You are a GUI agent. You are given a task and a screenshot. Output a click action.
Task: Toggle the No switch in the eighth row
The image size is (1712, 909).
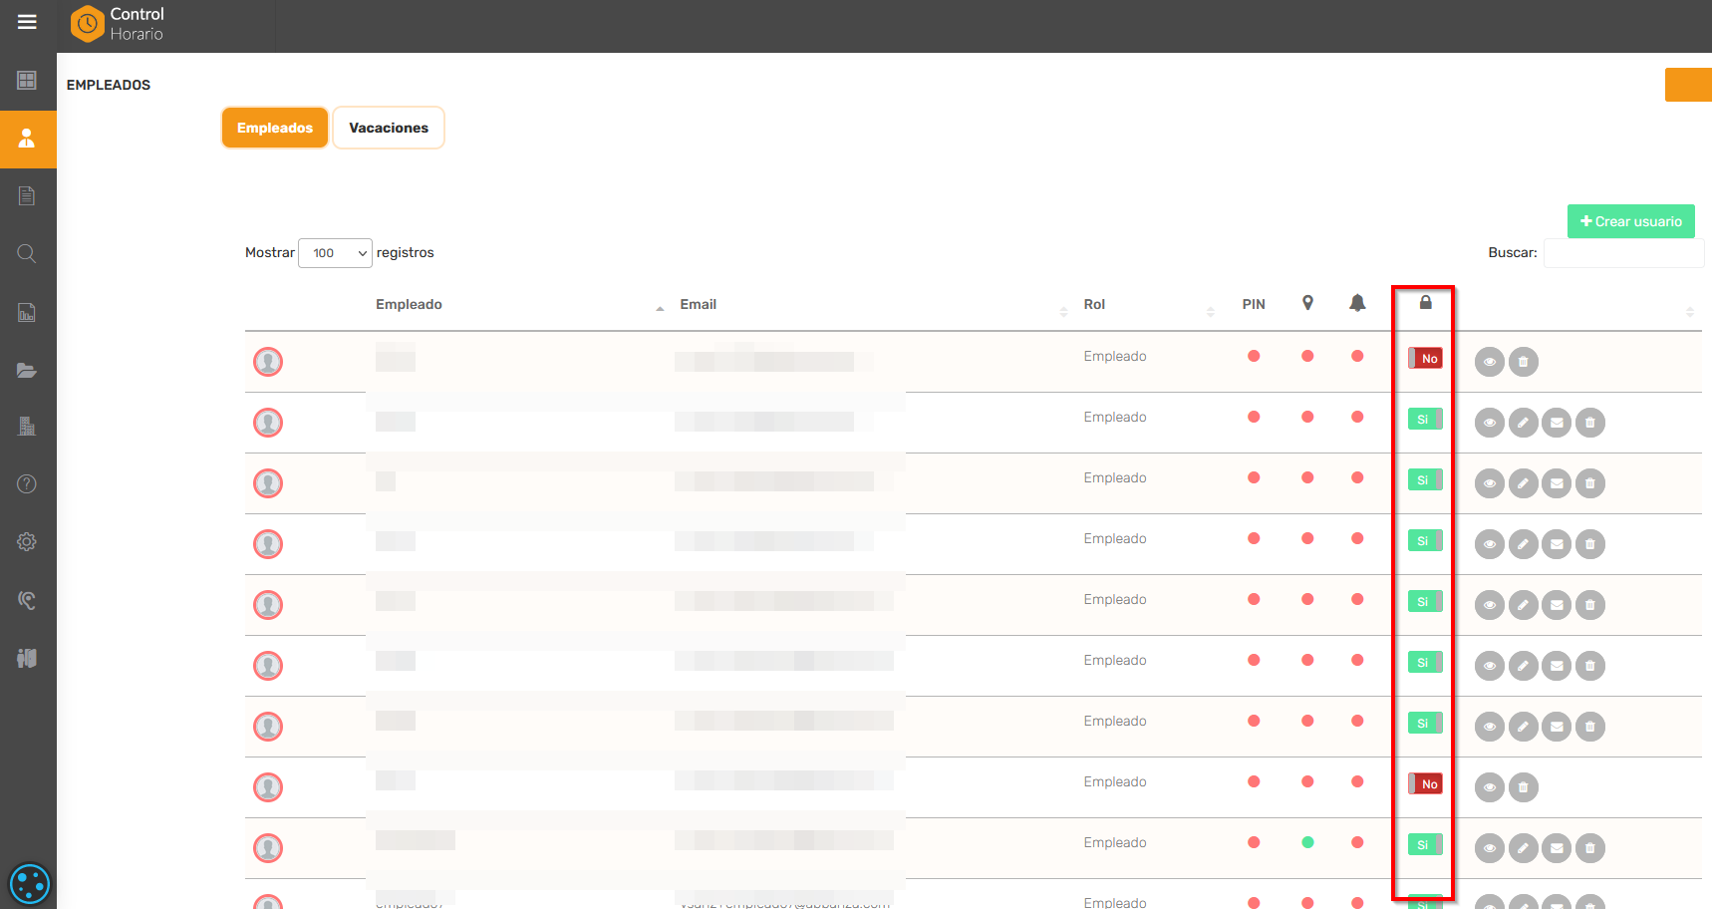1425,784
